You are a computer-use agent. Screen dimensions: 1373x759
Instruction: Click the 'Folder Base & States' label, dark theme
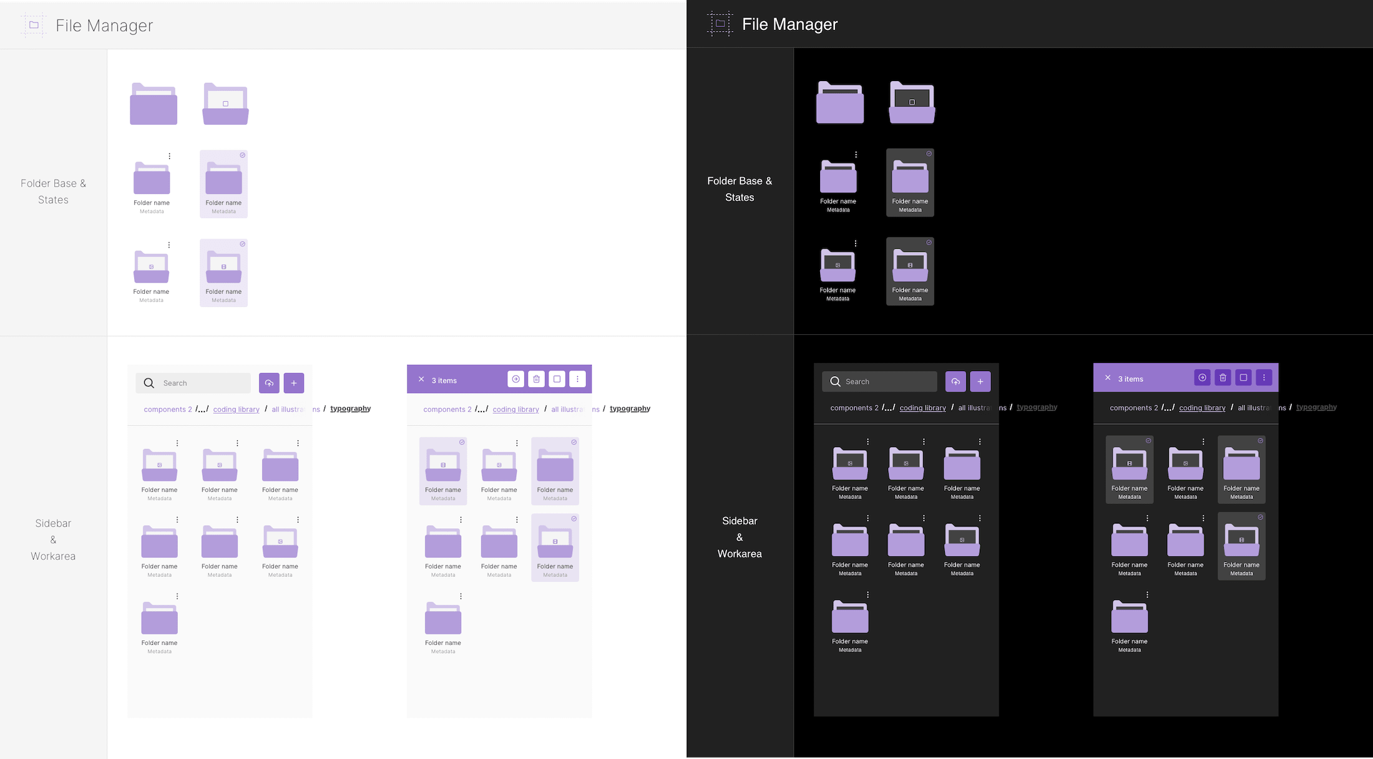coord(740,189)
